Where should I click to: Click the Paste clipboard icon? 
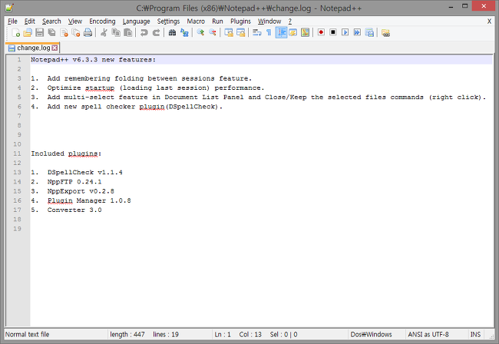click(127, 33)
